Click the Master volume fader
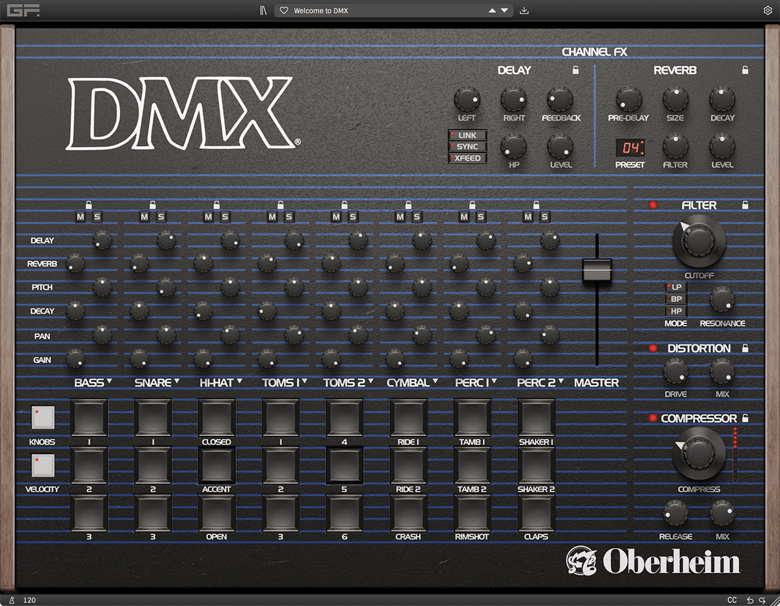Image resolution: width=780 pixels, height=606 pixels. click(597, 268)
